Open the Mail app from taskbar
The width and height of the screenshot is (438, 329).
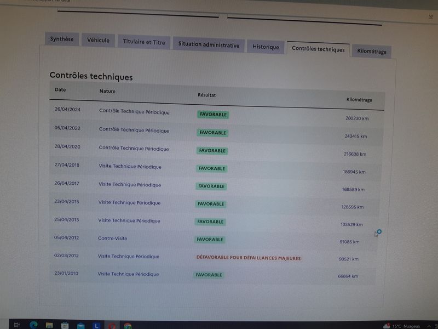pyautogui.click(x=80, y=326)
